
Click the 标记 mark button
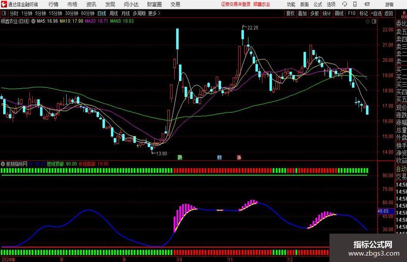tap(364, 13)
